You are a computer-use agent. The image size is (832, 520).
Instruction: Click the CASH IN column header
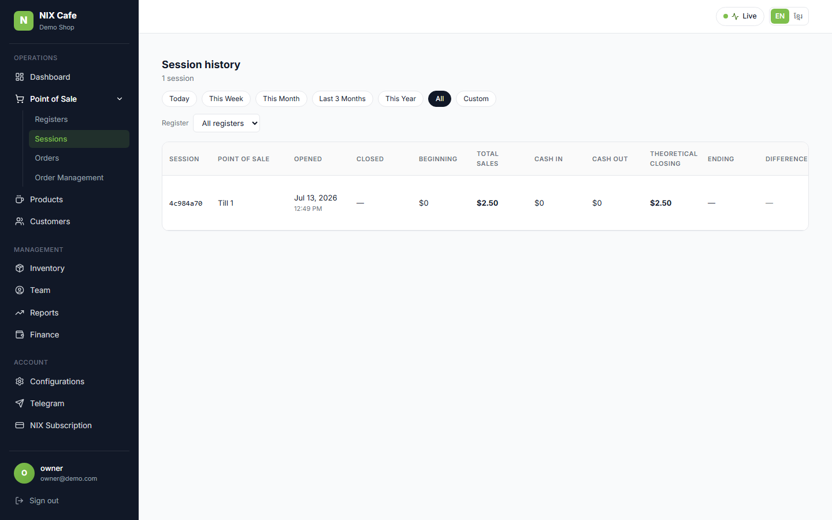tap(548, 159)
